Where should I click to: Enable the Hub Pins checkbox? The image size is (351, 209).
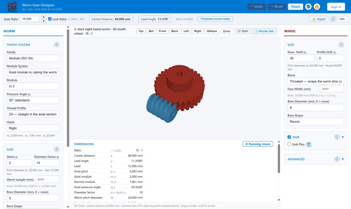tap(289, 144)
